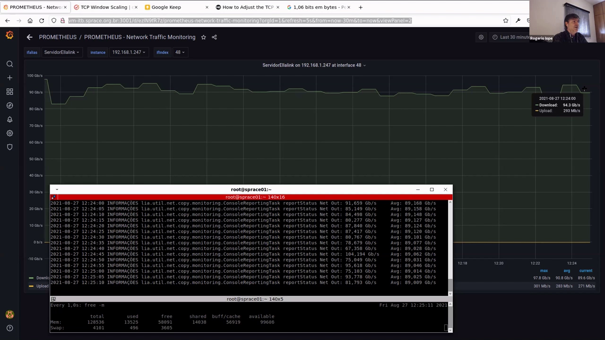
Task: Open the Grafana logo home menu
Action: coord(9,35)
